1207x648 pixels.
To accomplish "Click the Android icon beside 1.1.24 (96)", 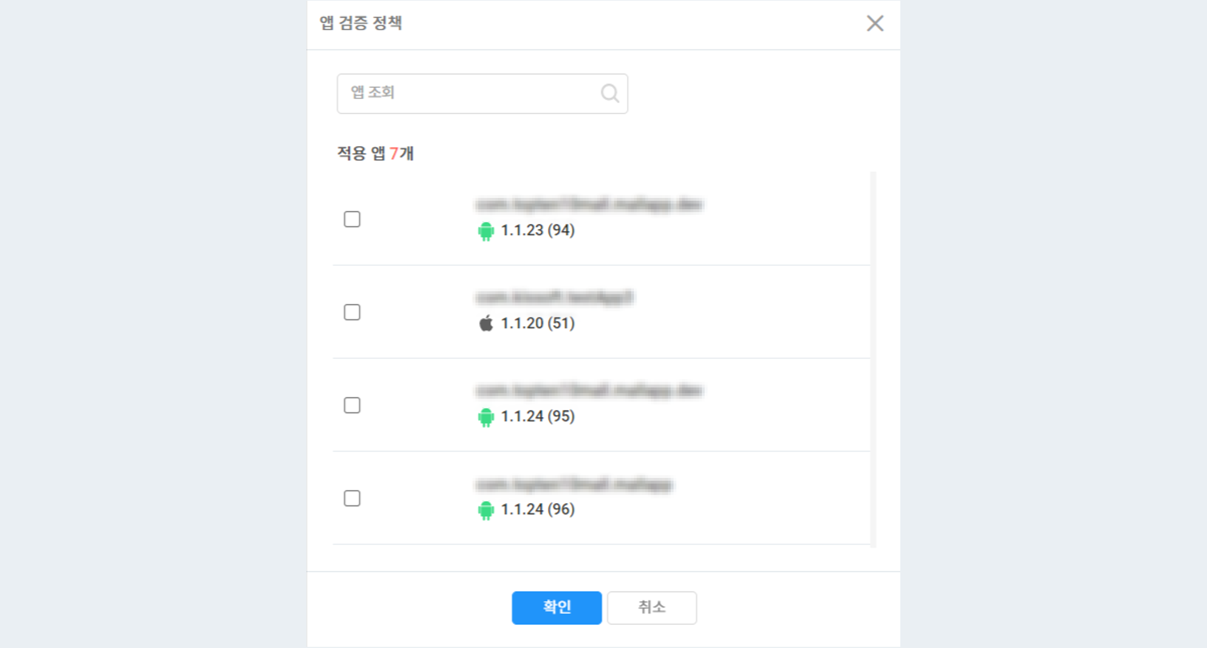I will click(x=486, y=510).
